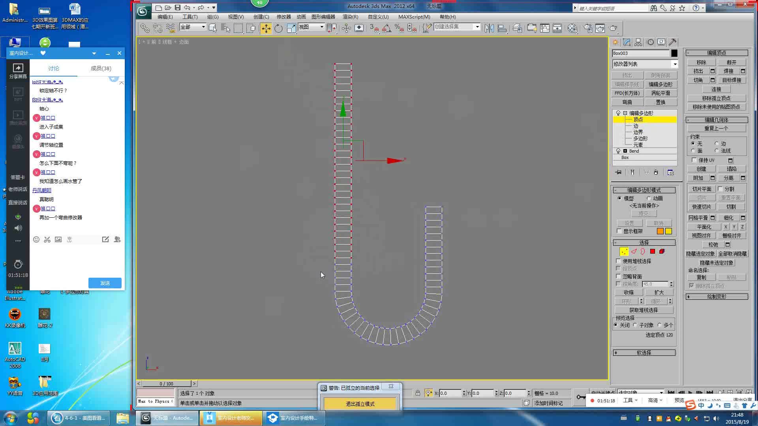
Task: Click the Select and Link chain icon
Action: (x=145, y=28)
